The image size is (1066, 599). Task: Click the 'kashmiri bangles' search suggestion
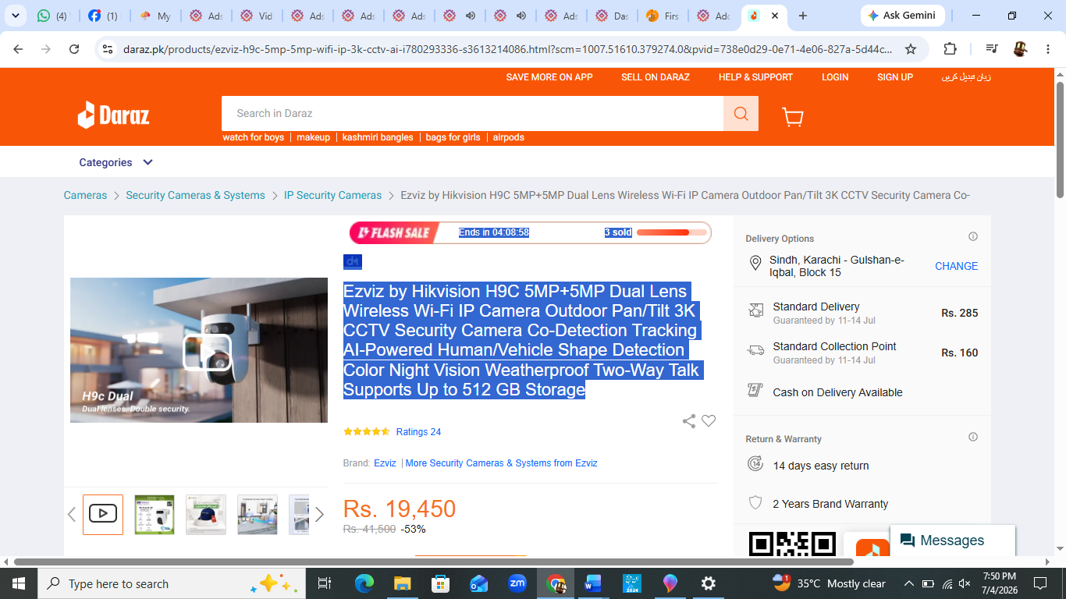tap(378, 137)
